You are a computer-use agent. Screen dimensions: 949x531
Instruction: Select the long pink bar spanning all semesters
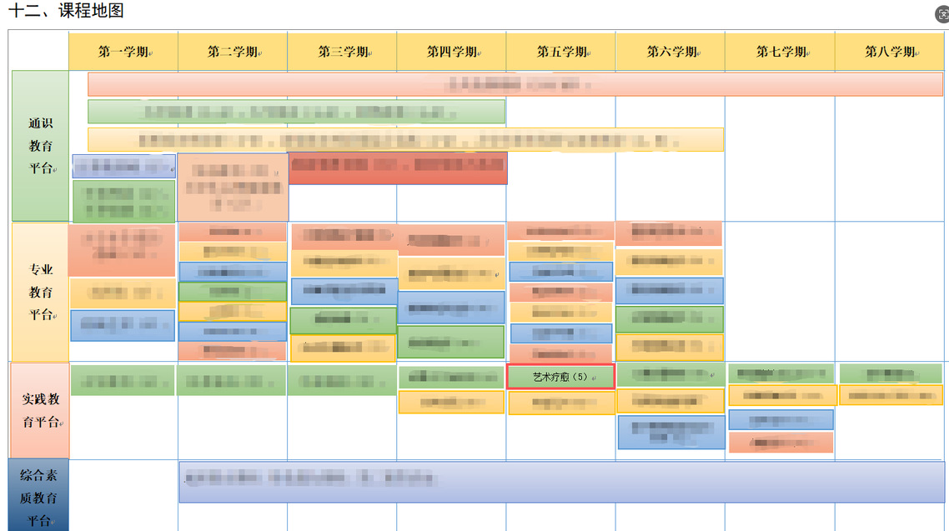[x=515, y=84]
